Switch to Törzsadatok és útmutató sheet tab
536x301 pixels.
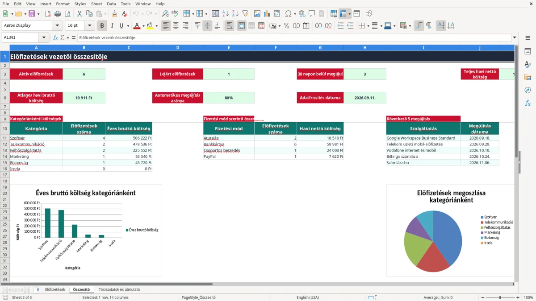click(x=119, y=290)
